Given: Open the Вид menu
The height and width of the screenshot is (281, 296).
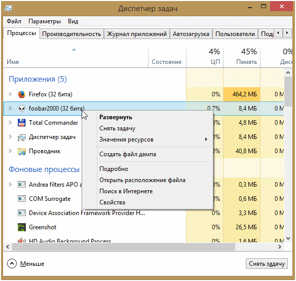Looking at the screenshot, I should [73, 21].
